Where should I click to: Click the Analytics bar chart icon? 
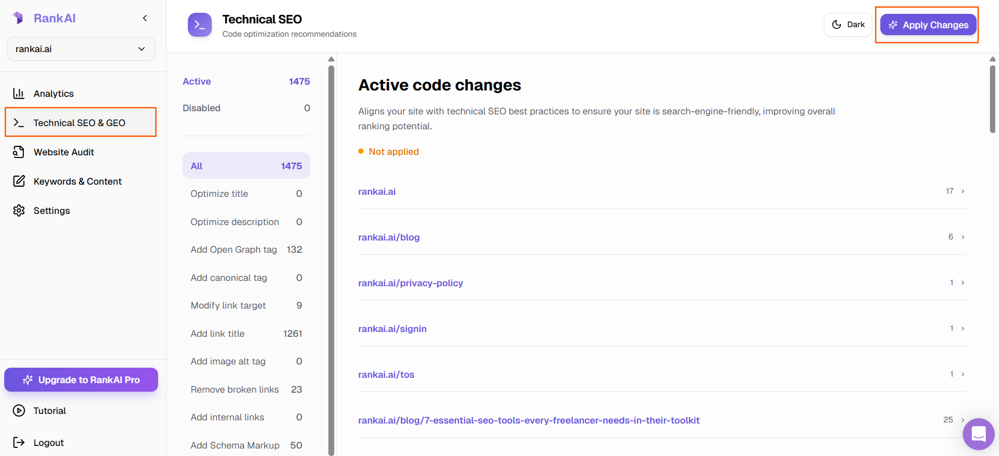pyautogui.click(x=19, y=94)
